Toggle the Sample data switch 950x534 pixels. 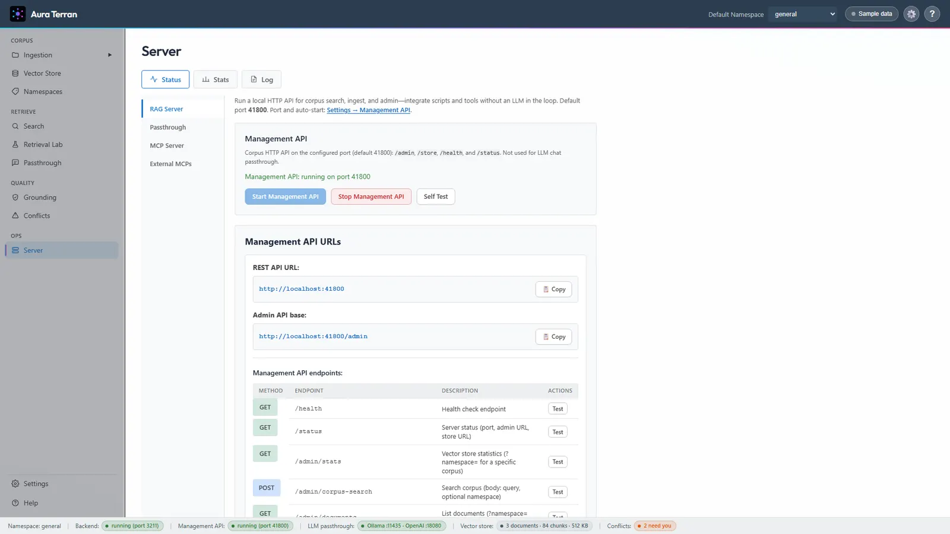(872, 14)
